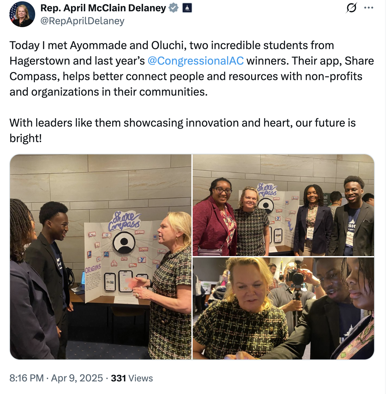Open Rep. April McClain Delaney's profile avatar

[x=22, y=14]
